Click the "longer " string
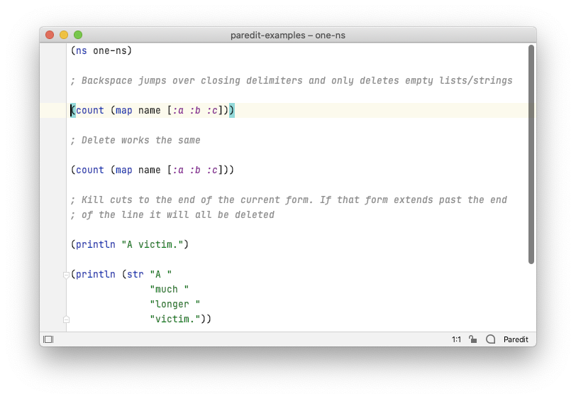 click(175, 304)
